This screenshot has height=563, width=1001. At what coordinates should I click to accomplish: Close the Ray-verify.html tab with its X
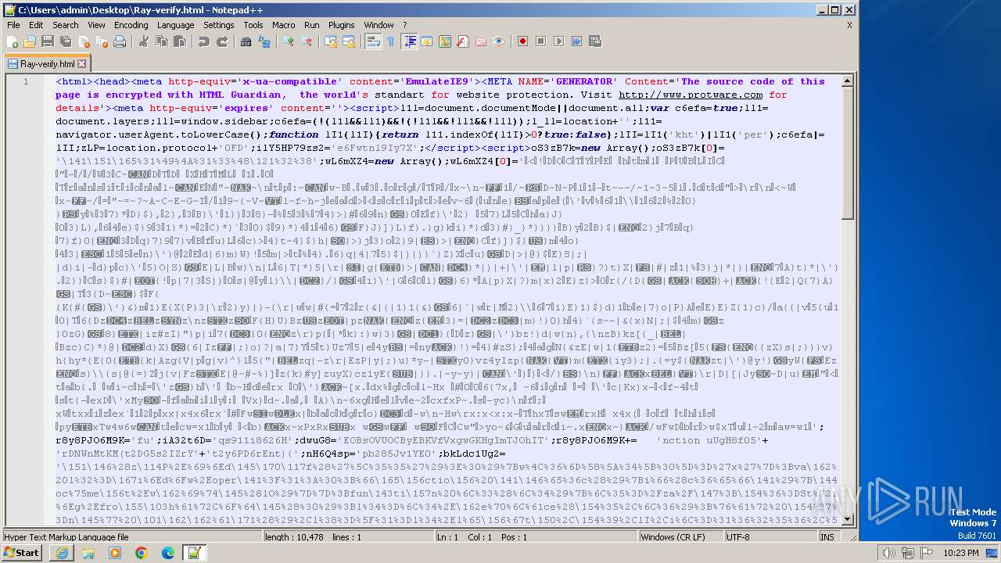click(x=81, y=64)
